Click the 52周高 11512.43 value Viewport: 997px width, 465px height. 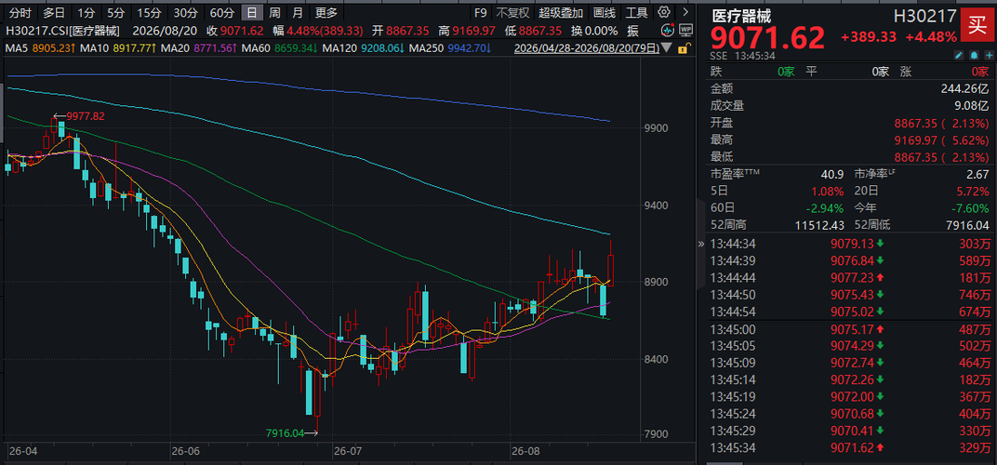click(x=820, y=225)
